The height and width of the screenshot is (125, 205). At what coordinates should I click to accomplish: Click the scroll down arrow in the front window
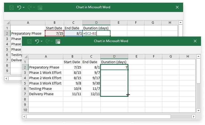pos(198,111)
